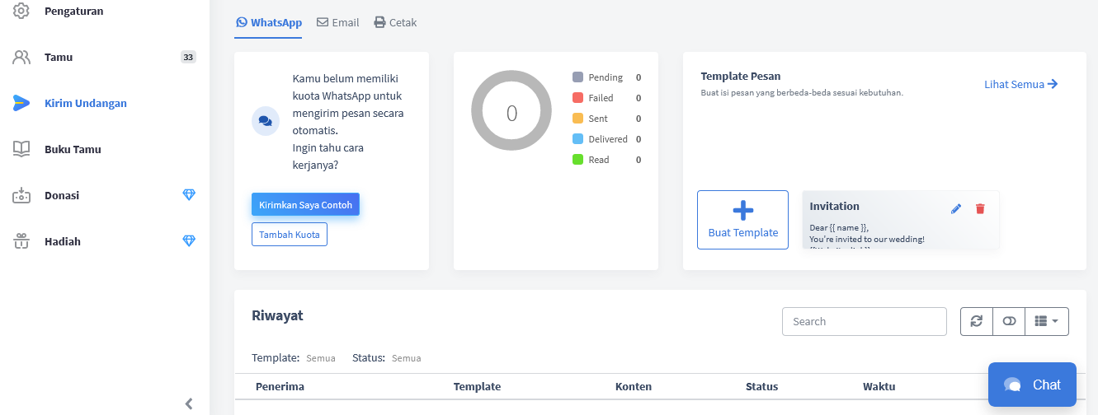The width and height of the screenshot is (1098, 415).
Task: Open the column list dropdown in Riwayat
Action: pos(1046,321)
